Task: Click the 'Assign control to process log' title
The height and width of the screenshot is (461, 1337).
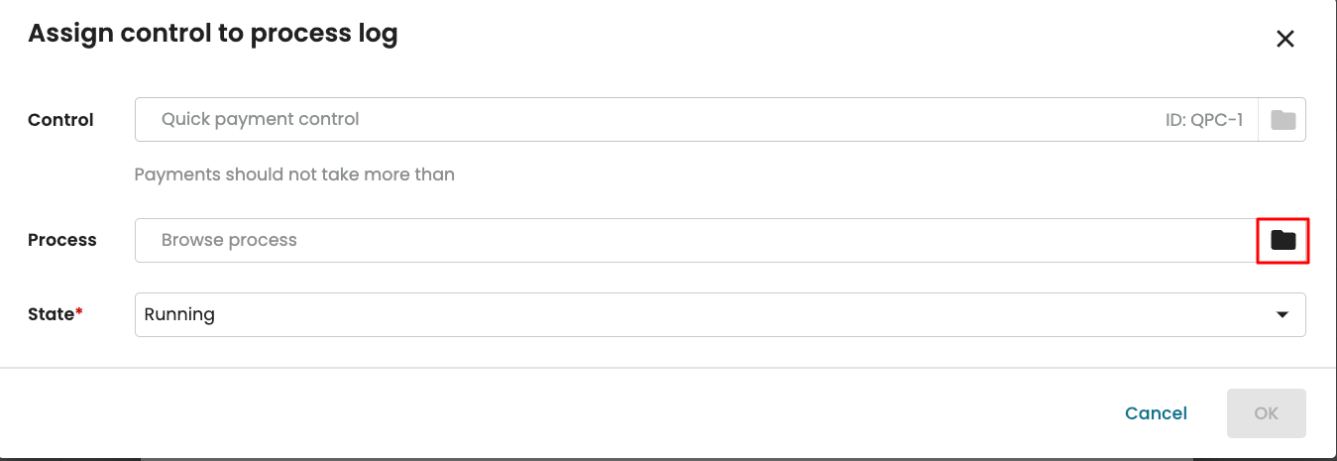Action: (x=212, y=34)
